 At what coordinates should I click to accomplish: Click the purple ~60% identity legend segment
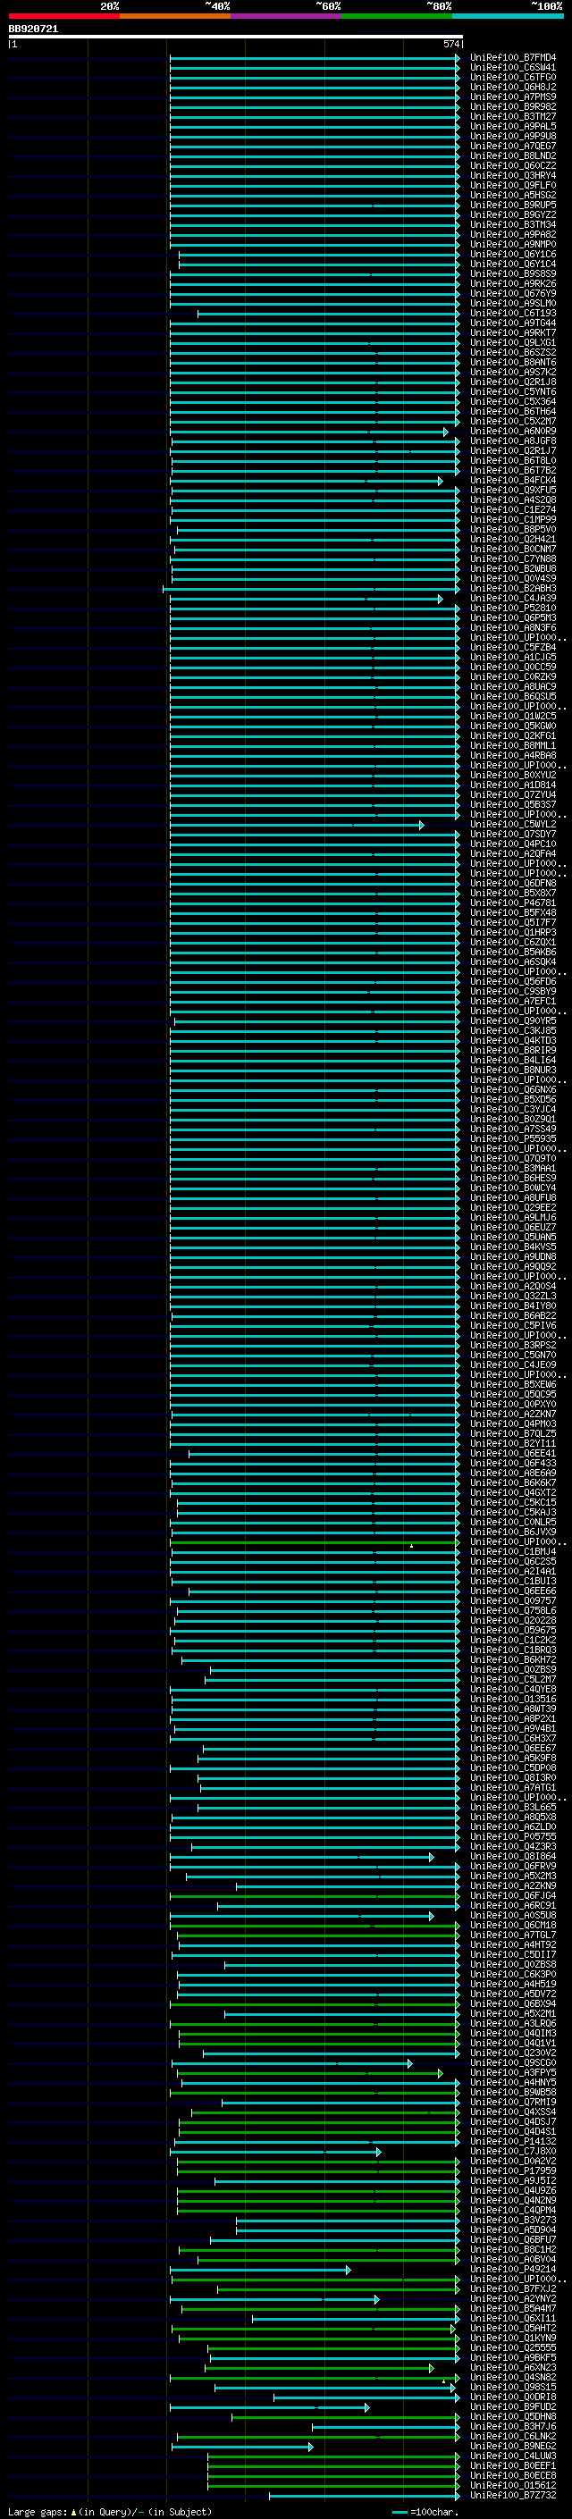285,16
